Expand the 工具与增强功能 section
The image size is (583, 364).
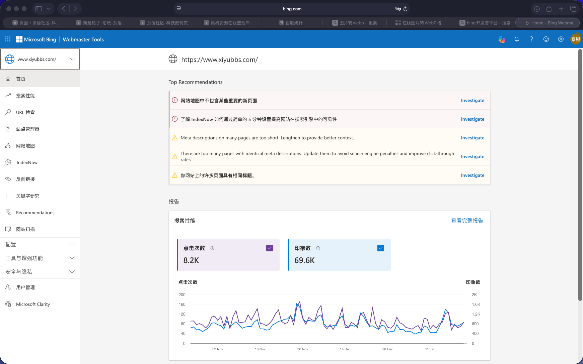tap(40, 258)
